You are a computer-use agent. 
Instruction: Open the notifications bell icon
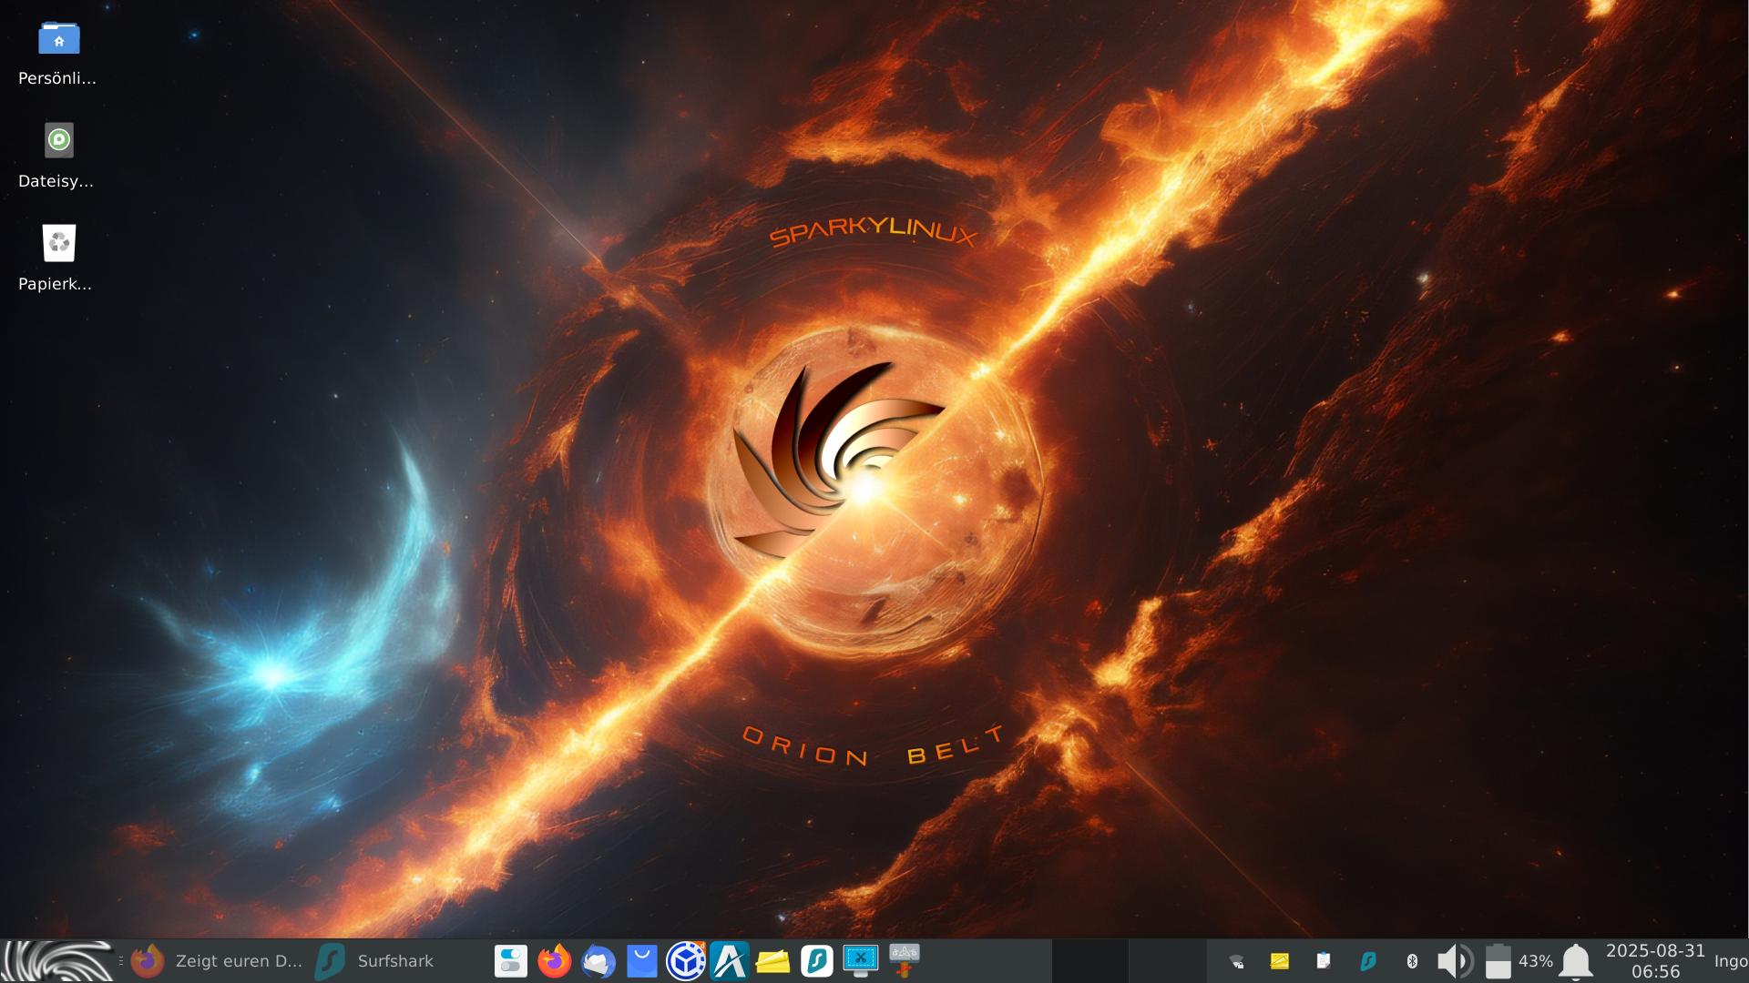[x=1576, y=960]
